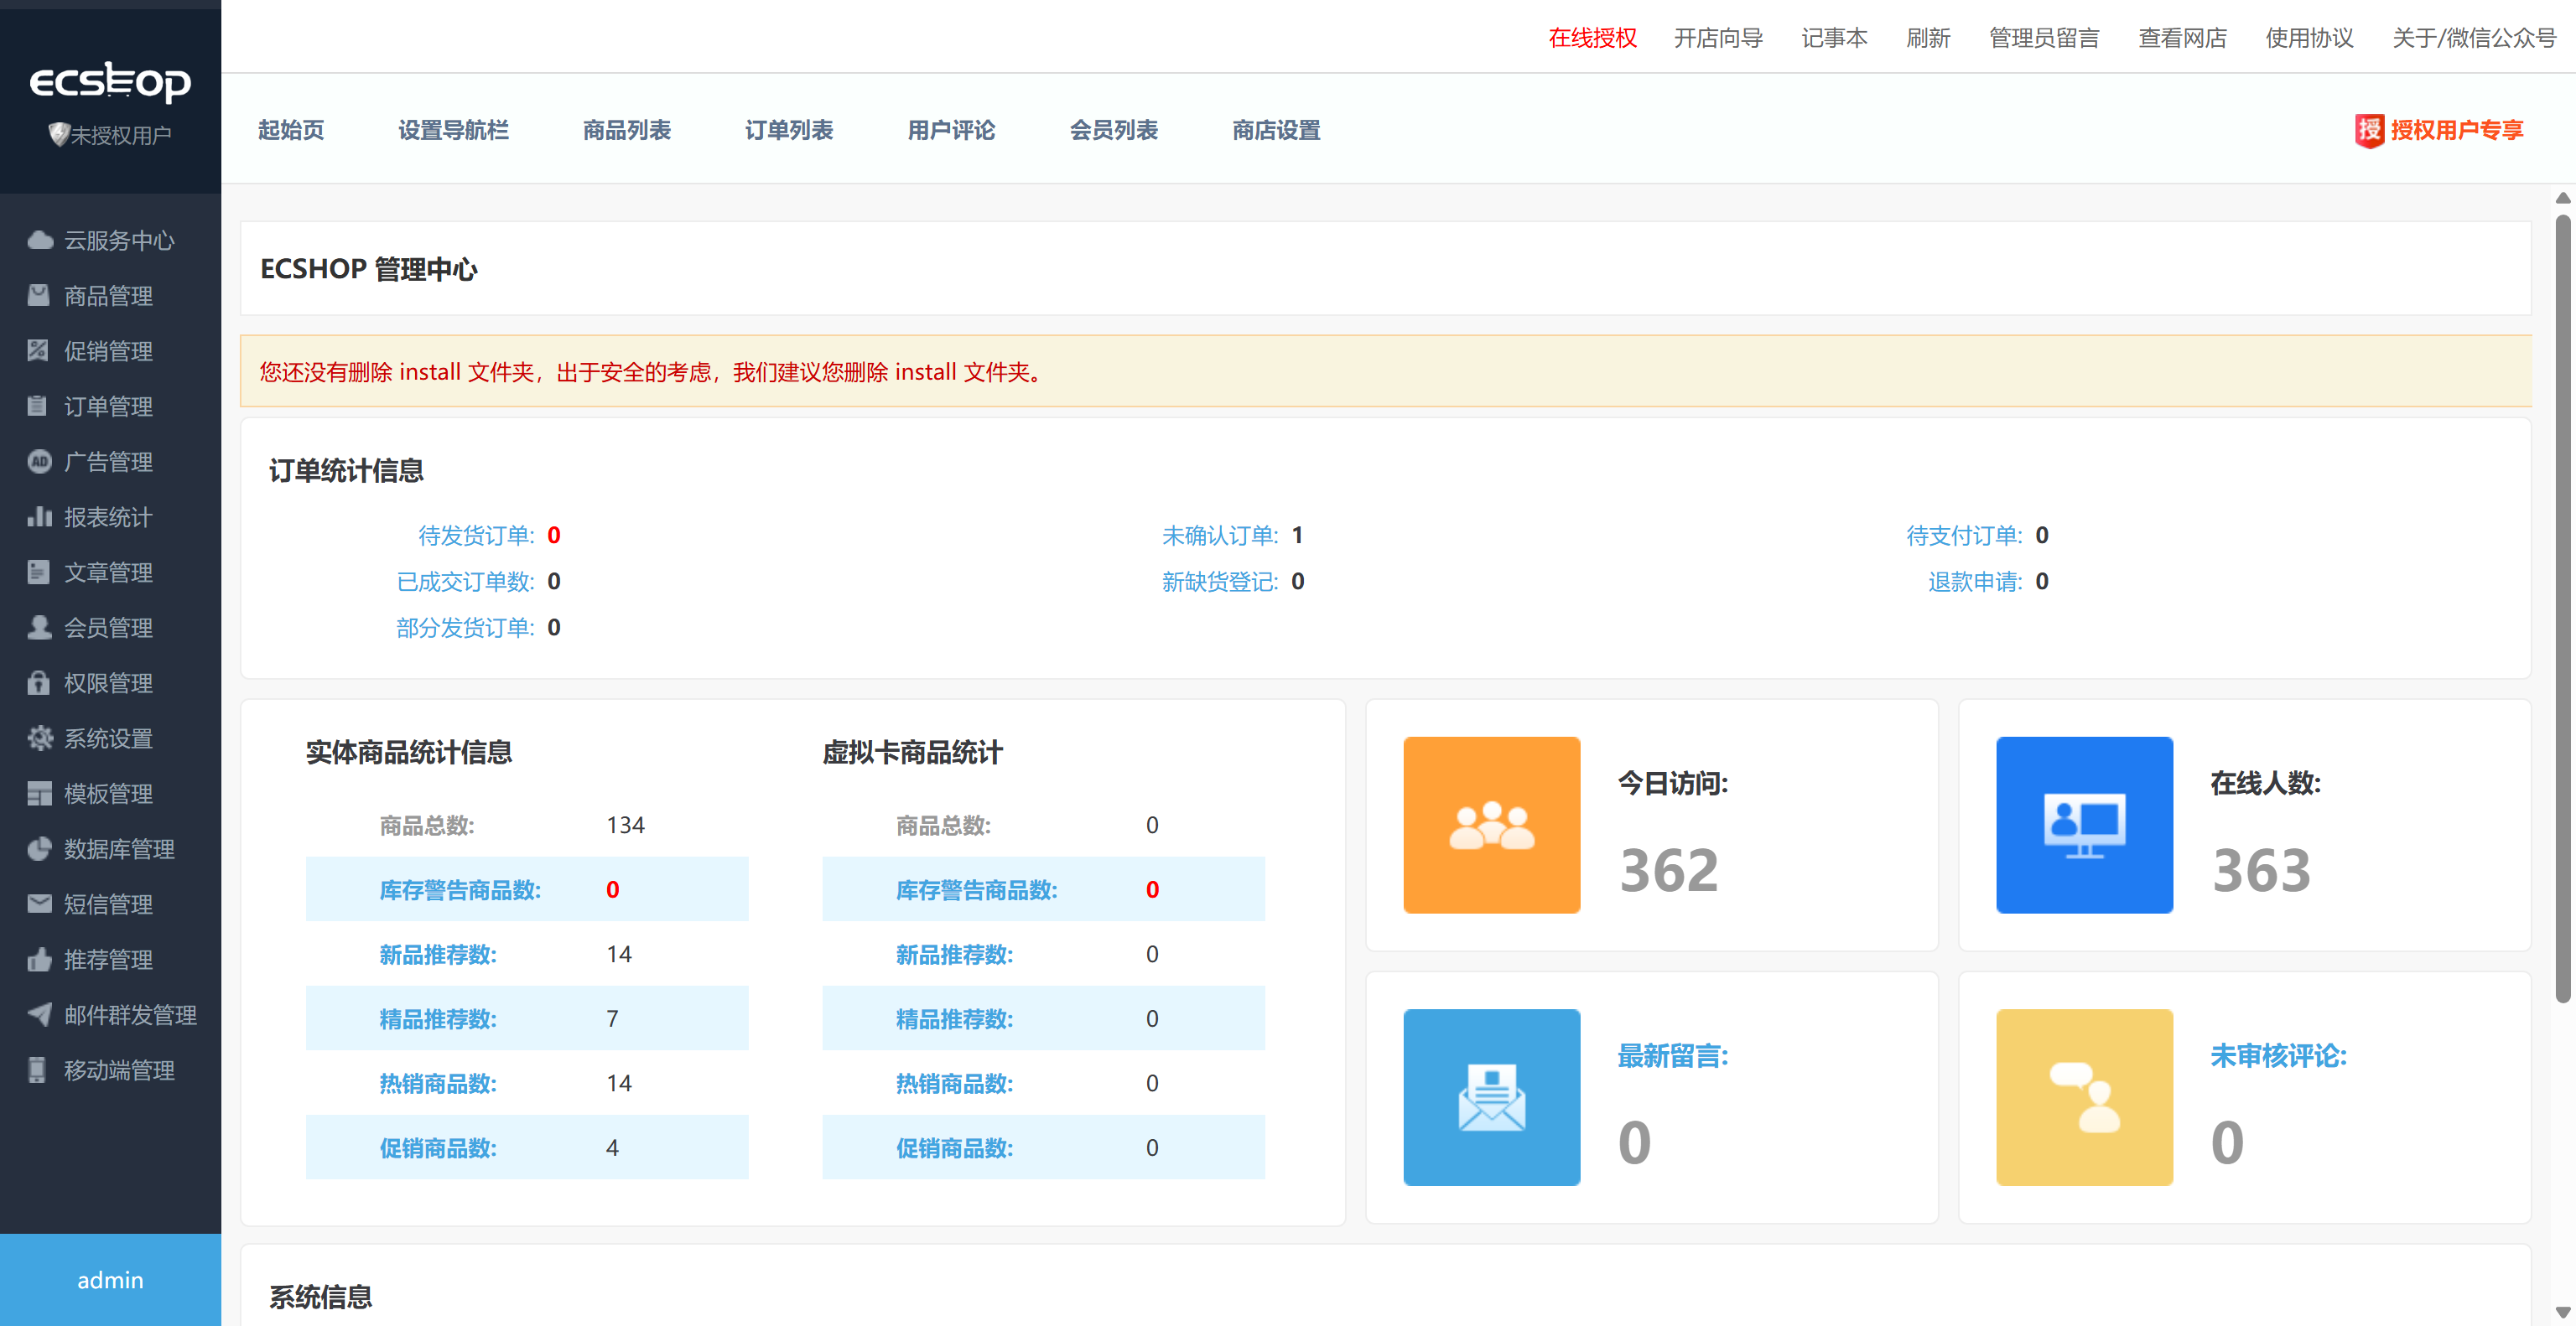This screenshot has height=1326, width=2576.
Task: Click 虚拟卡 新品推荐数 link
Action: coord(955,955)
